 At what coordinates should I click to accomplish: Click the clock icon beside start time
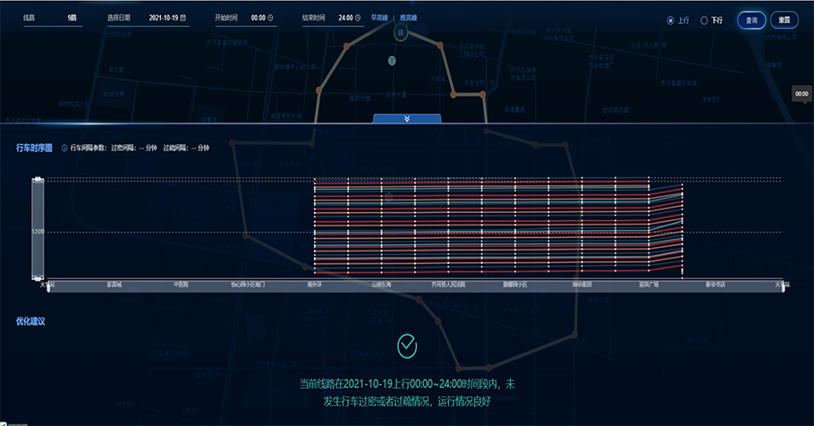click(x=270, y=18)
